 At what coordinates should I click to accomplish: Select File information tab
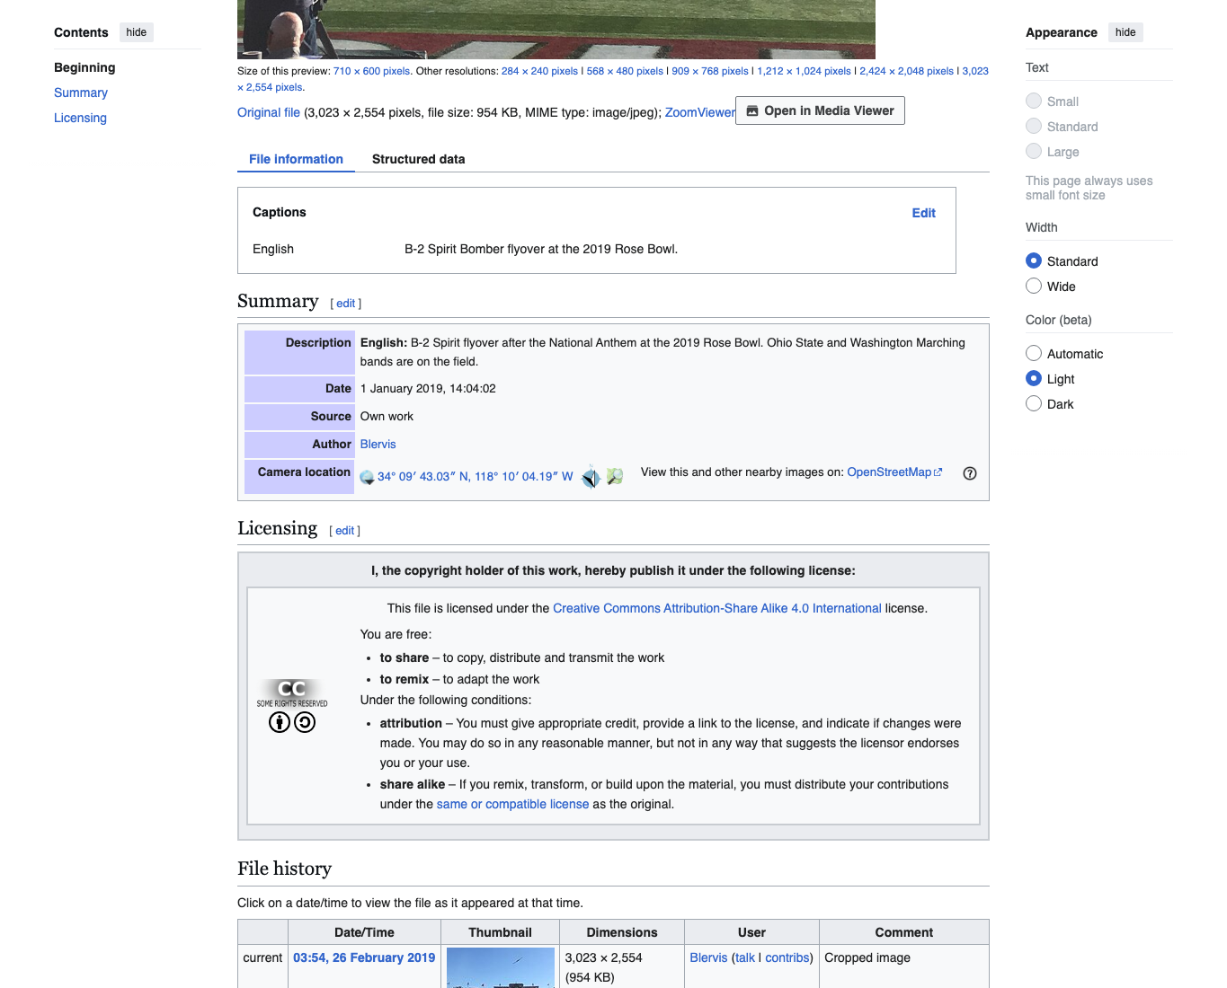[296, 159]
